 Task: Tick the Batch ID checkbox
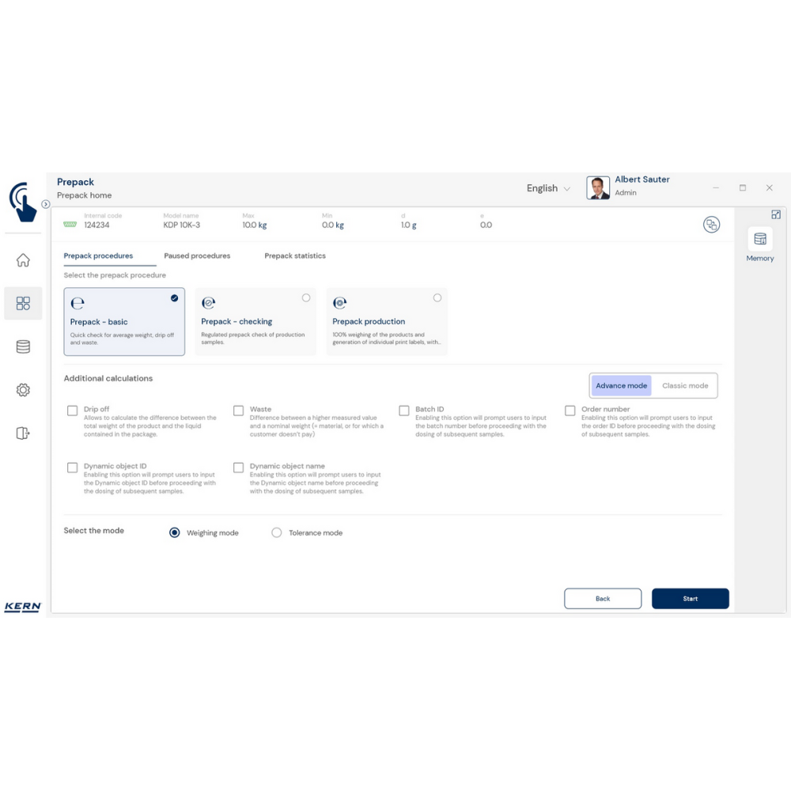coord(404,411)
